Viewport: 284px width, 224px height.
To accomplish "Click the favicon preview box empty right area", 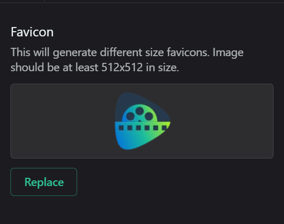I will pos(222,121).
